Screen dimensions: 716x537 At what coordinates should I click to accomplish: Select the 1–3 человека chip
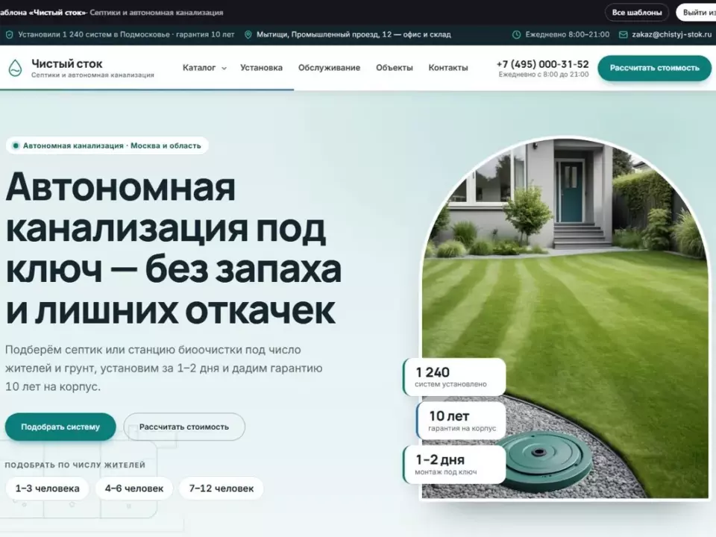point(48,488)
